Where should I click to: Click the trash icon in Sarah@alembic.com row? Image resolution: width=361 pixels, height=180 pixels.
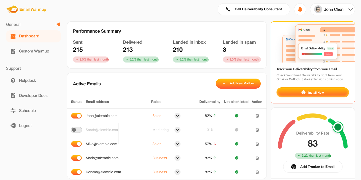[257, 130]
